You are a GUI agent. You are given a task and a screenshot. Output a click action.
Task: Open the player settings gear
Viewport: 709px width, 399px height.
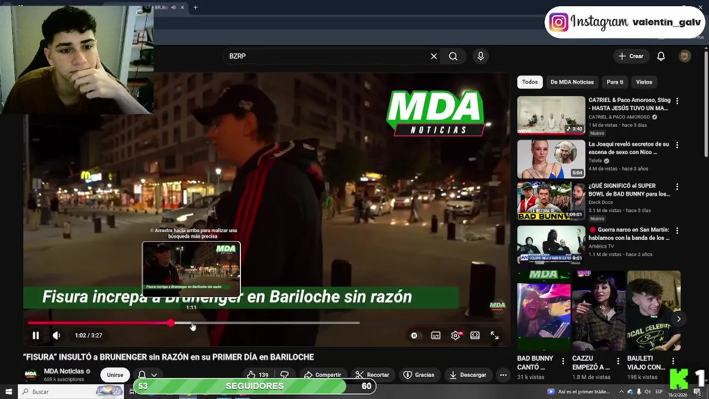[455, 335]
